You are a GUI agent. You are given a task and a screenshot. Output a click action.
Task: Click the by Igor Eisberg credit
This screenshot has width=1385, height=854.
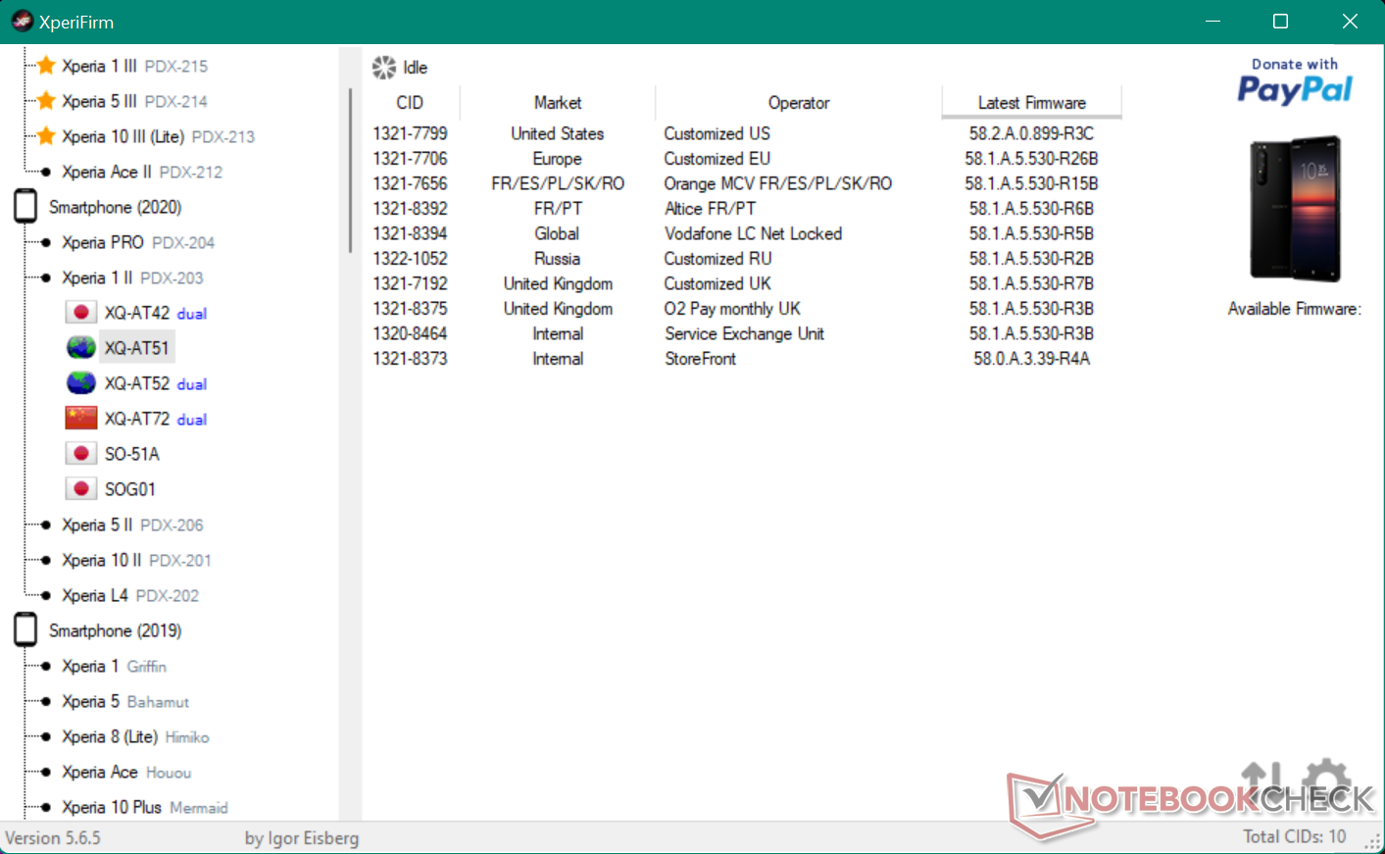tap(302, 837)
